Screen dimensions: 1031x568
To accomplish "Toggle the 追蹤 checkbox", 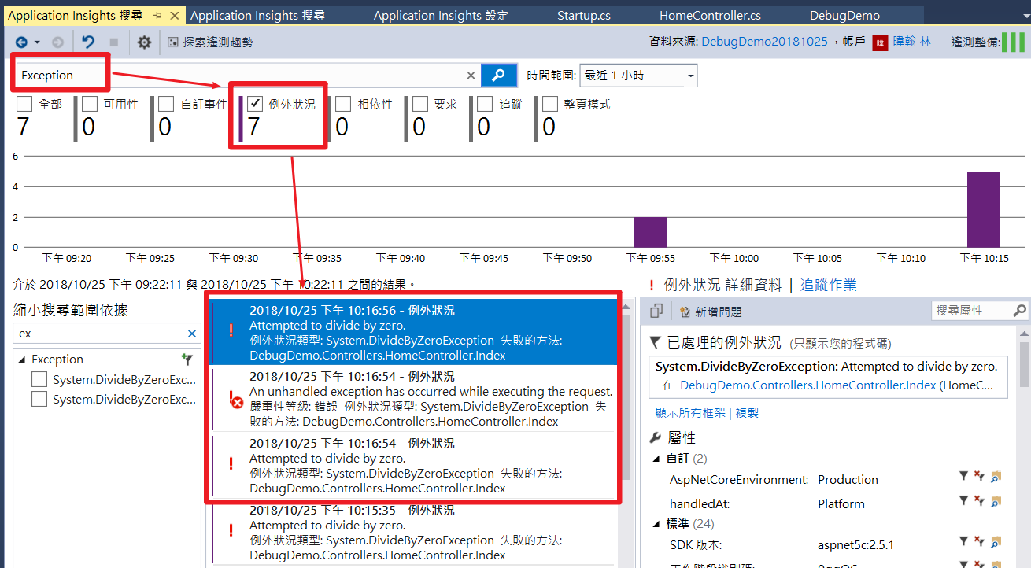I will click(485, 104).
